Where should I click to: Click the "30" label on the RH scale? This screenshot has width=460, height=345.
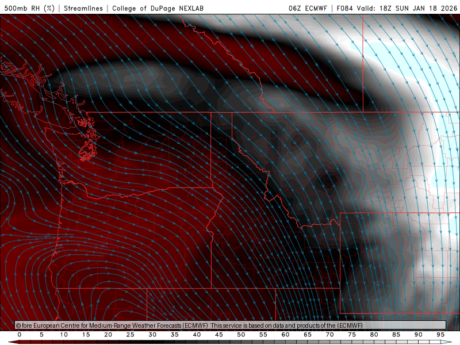152,335
